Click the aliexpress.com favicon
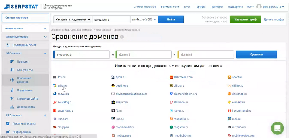The image size is (289, 138). coord(171,77)
